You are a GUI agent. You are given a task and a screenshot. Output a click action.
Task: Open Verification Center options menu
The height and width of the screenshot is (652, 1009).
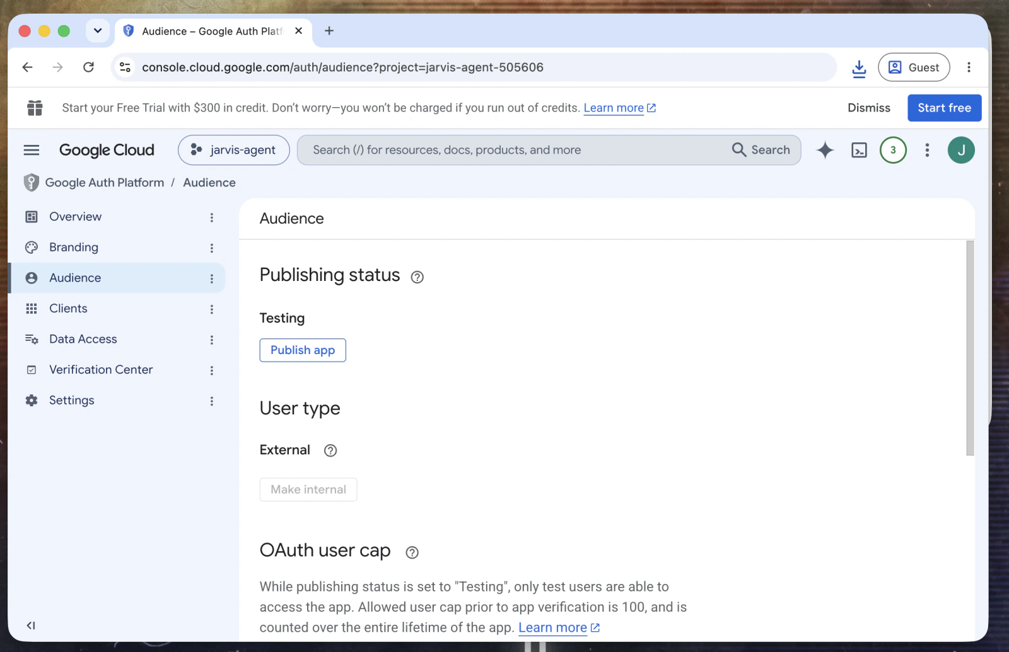[212, 370]
